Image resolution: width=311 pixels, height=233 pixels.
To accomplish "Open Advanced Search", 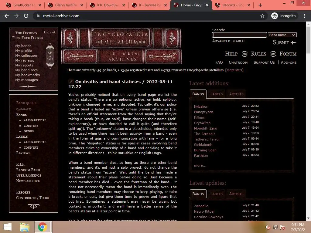I will coord(228,41).
